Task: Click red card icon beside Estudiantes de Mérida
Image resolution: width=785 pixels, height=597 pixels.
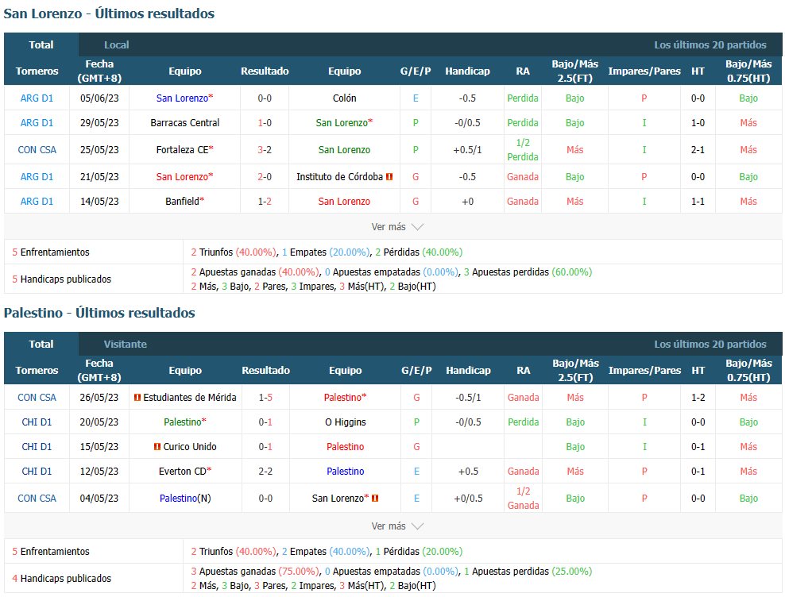Action: (137, 397)
